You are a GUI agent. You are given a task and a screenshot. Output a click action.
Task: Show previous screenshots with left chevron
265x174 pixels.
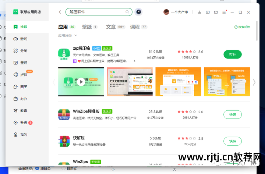54,82
